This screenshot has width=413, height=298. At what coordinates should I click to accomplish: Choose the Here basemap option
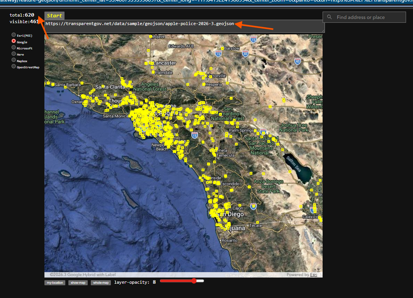14,54
